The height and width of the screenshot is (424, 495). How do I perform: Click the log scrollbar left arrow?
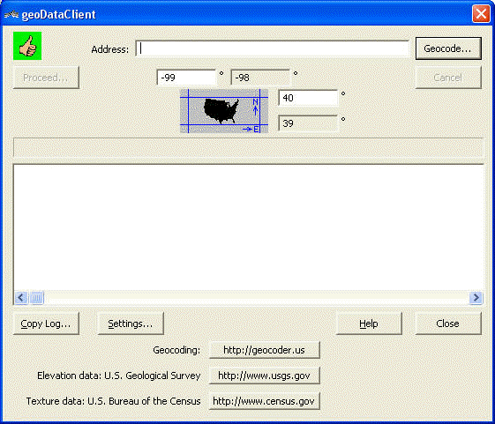click(x=21, y=297)
